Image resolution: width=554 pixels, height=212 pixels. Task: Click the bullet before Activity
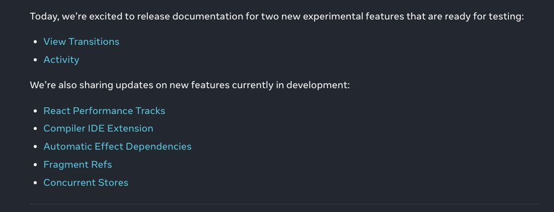[x=35, y=60]
